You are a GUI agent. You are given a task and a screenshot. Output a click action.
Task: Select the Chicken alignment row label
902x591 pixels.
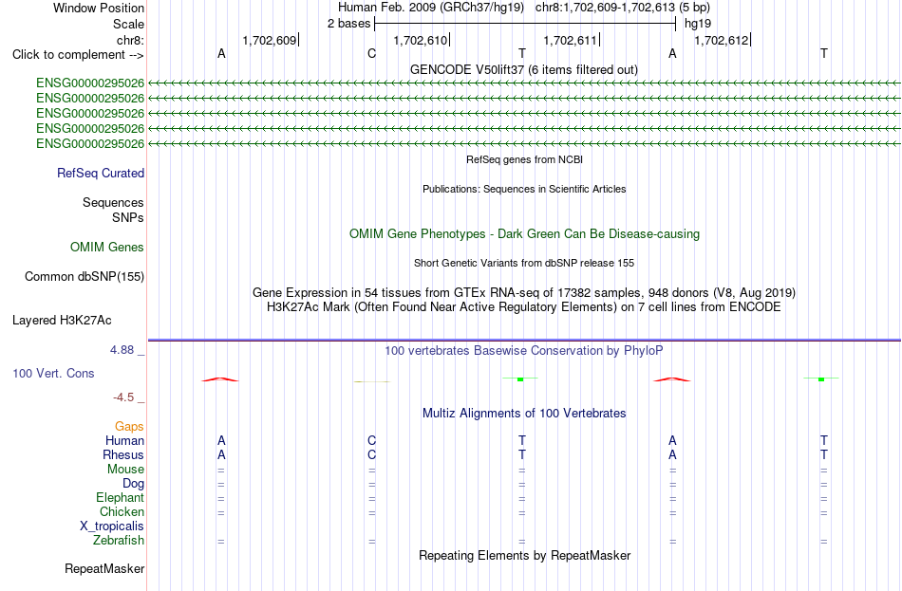point(122,511)
